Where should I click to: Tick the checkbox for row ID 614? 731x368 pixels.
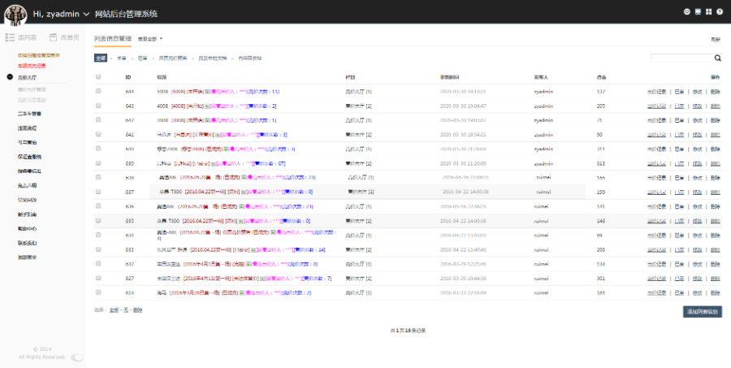98,292
